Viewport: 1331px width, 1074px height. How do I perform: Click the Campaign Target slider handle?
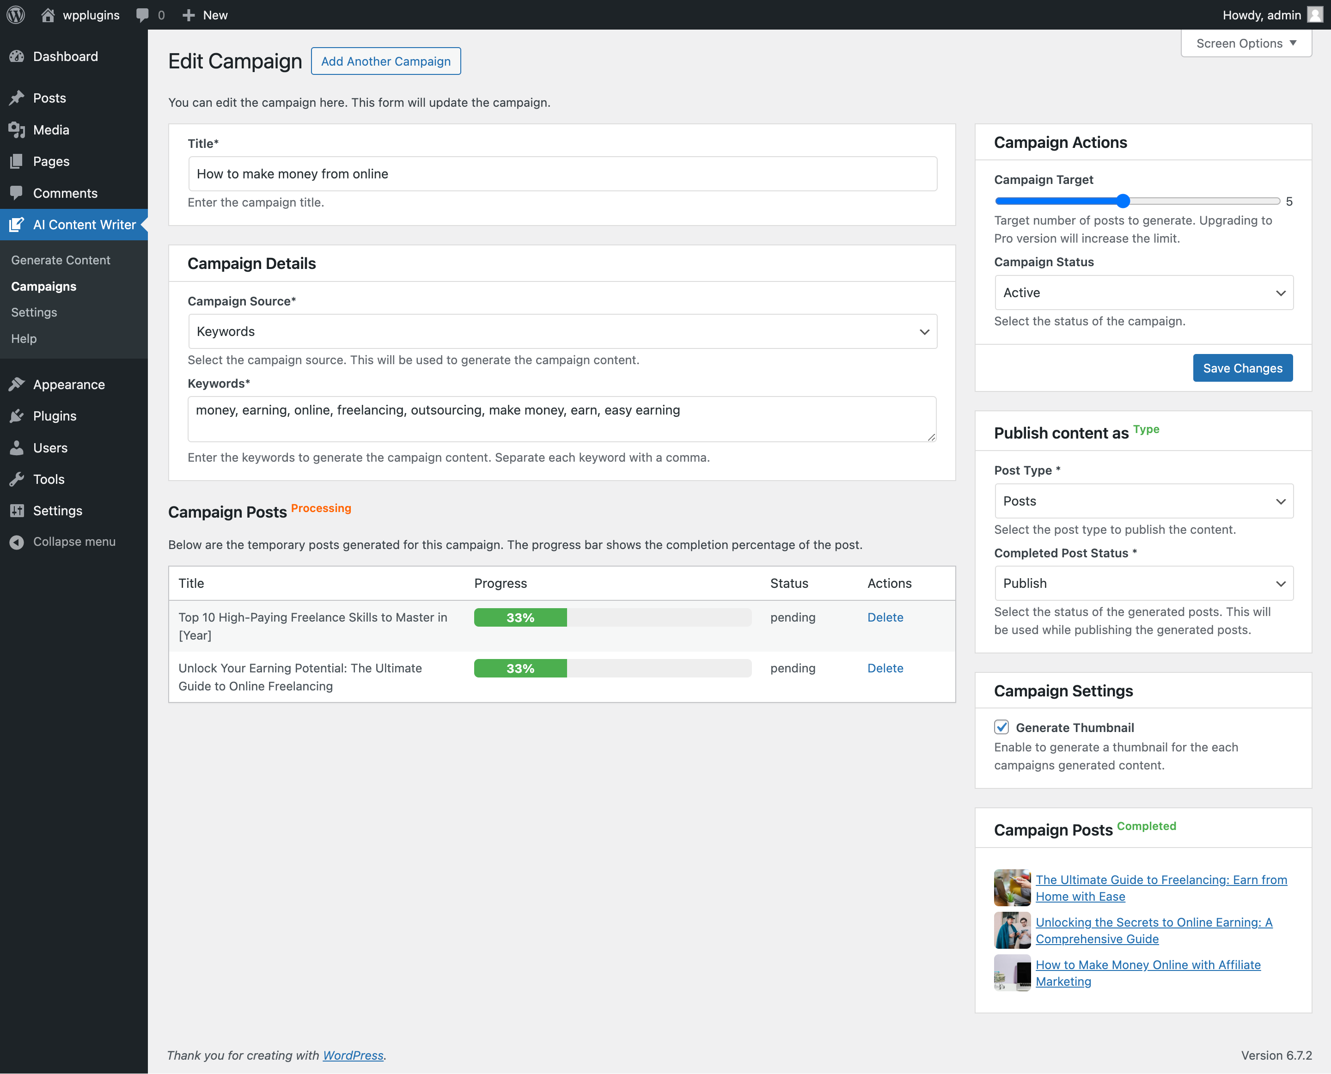point(1123,201)
